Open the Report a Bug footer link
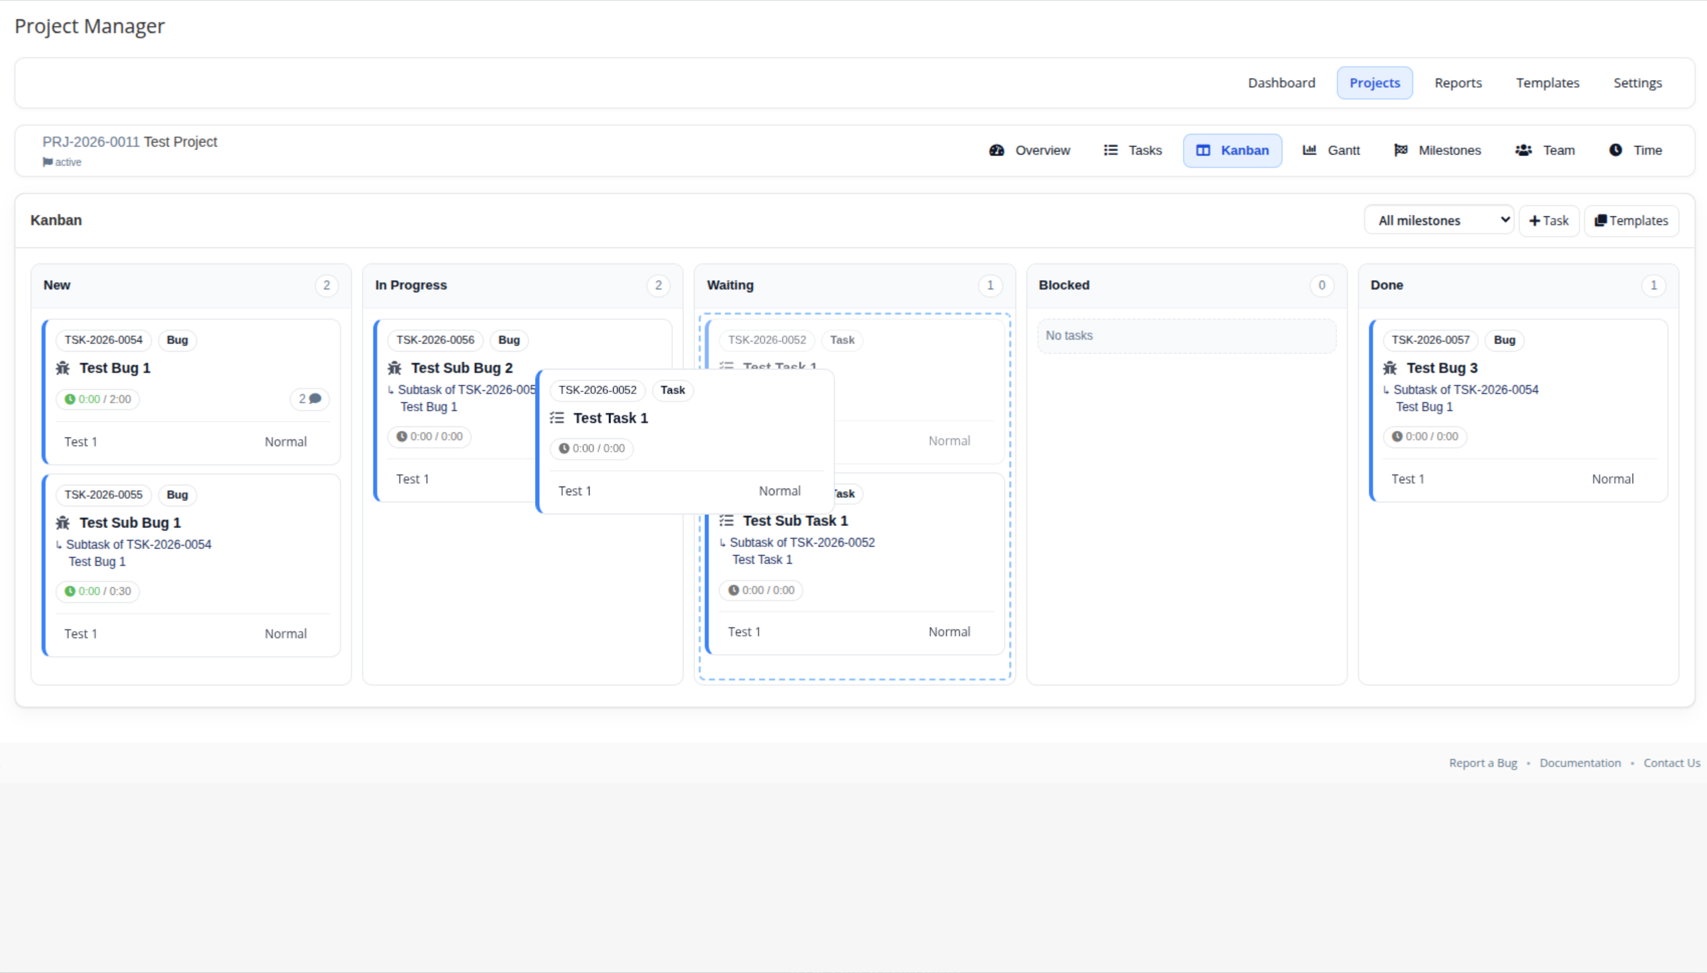 pyautogui.click(x=1483, y=763)
